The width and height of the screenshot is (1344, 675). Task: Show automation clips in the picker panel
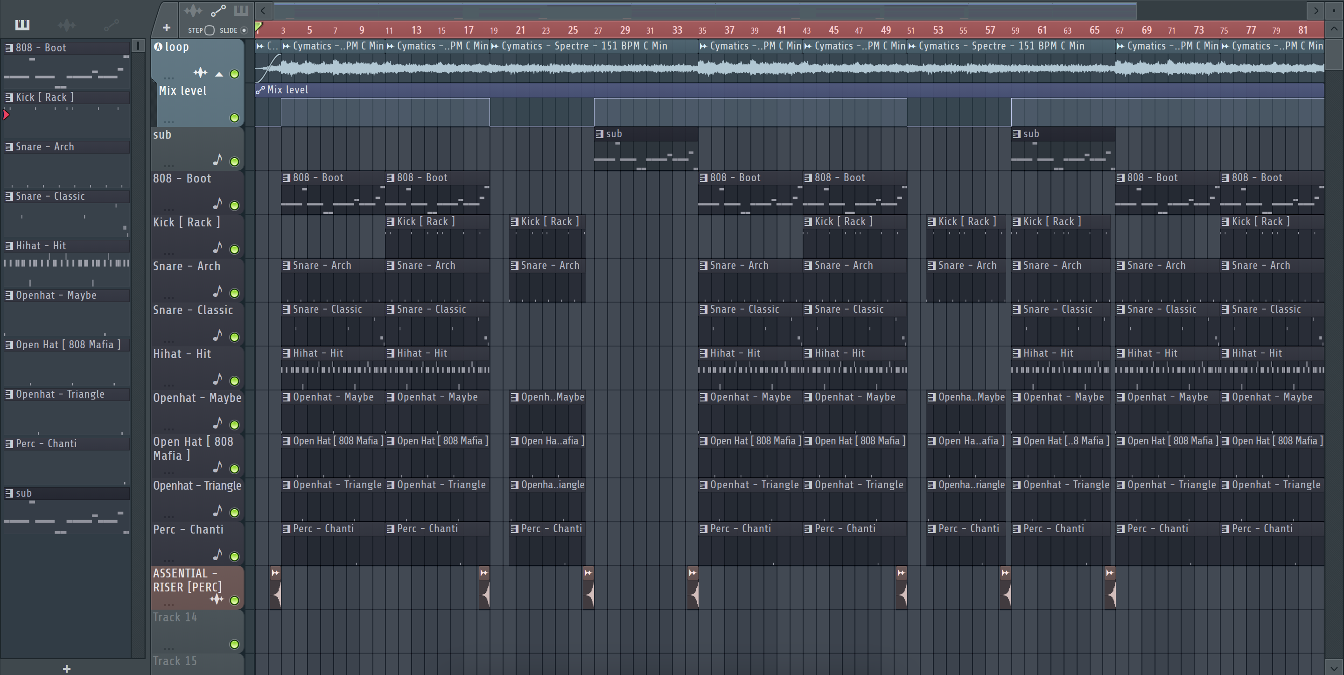112,25
